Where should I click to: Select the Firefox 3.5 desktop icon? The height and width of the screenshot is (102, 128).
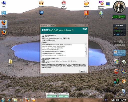pos(4,33)
